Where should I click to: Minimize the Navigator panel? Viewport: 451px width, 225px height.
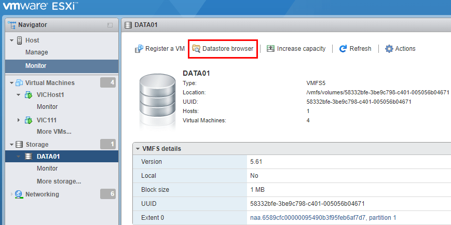pyautogui.click(x=110, y=25)
